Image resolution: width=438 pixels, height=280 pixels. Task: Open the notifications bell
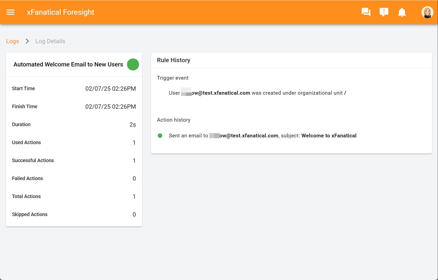[x=402, y=12]
